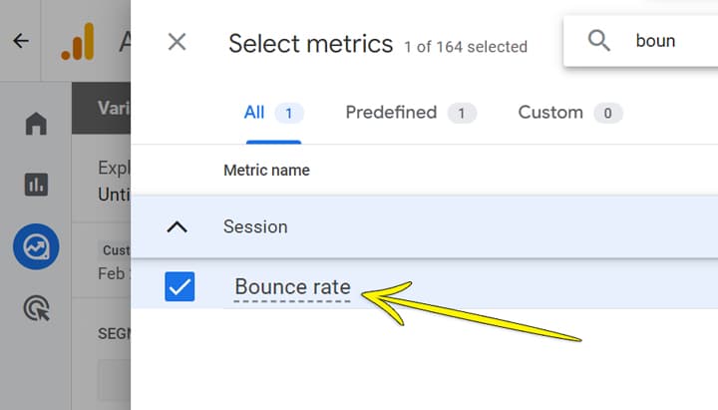Image resolution: width=718 pixels, height=410 pixels.
Task: Open the Home sidebar icon
Action: tap(36, 124)
